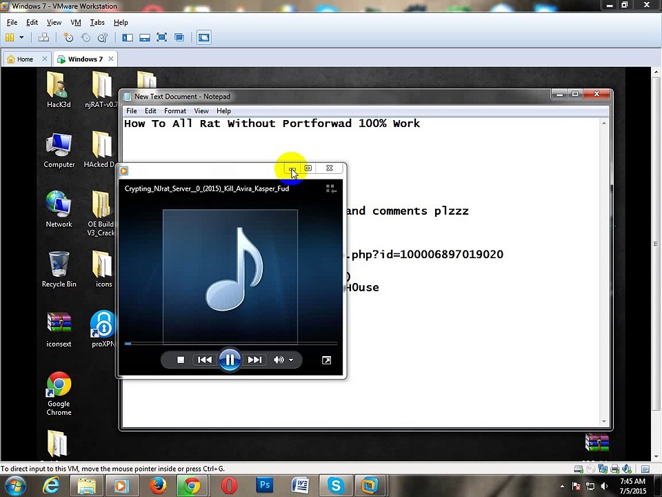The width and height of the screenshot is (662, 497).
Task: Toggle the thumbnail bar icon in the VMware toolbar
Action: 145,37
